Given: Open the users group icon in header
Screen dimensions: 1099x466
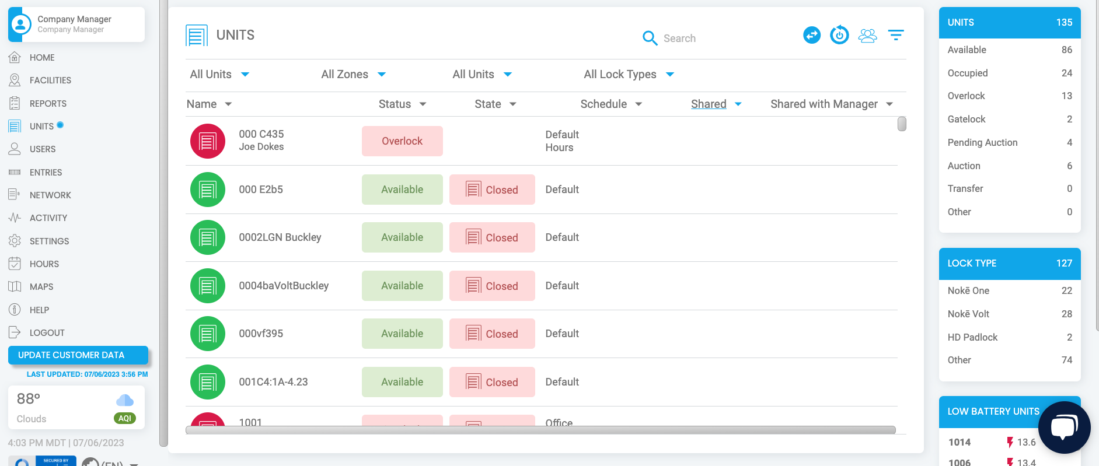Looking at the screenshot, I should coord(867,36).
